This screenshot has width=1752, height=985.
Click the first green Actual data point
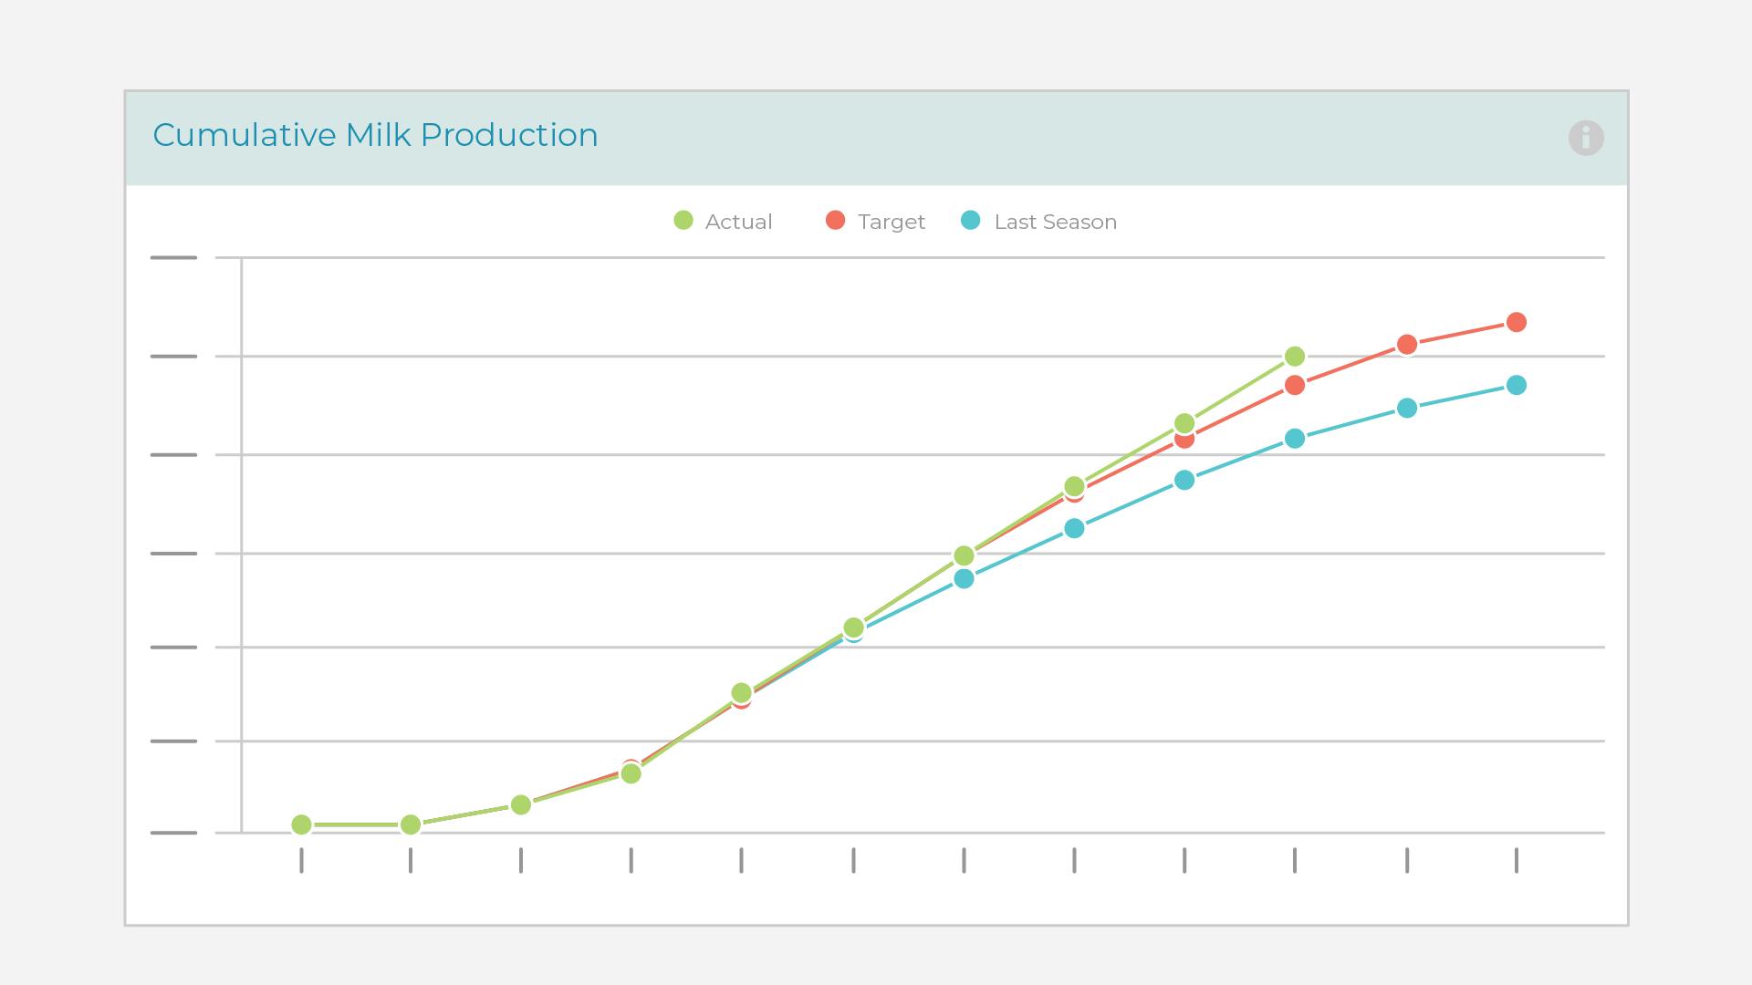[x=301, y=824]
